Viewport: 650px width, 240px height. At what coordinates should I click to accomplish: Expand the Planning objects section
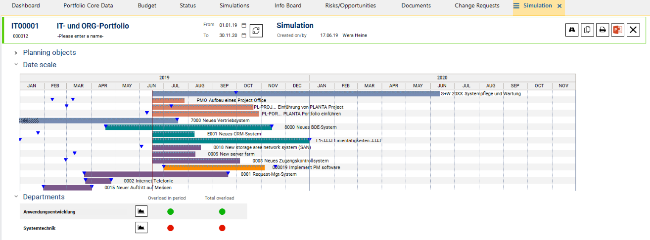[x=16, y=52]
